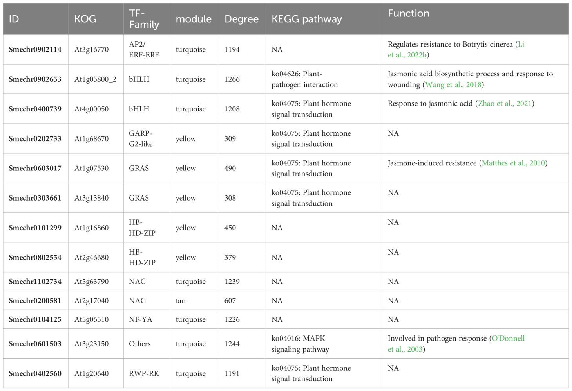572x391 pixels.
Task: Click KOG value At5g06510
Action: tap(92, 319)
